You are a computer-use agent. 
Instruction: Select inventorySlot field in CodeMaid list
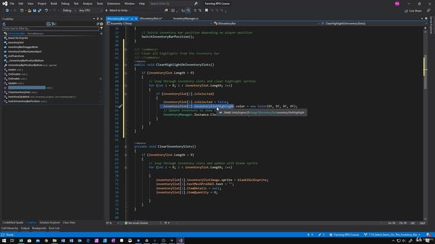pos(16,43)
